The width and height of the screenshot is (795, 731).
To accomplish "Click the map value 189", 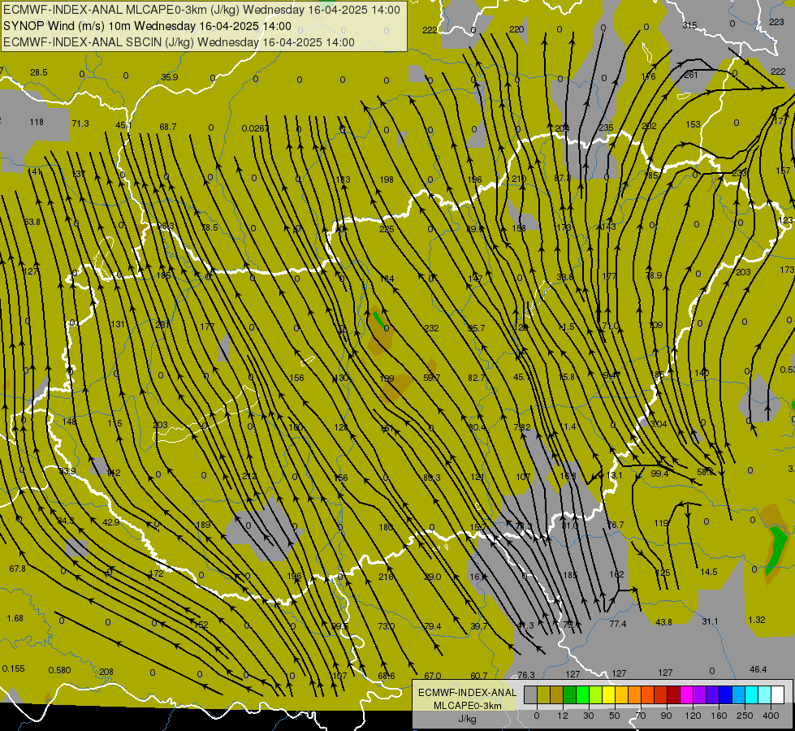I will point(203,525).
